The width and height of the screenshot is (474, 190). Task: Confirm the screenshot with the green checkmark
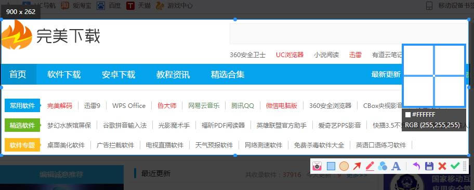point(455,166)
